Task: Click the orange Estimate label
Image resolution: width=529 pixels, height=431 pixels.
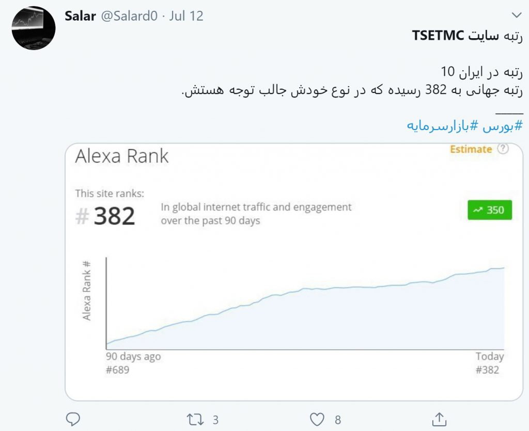Action: coord(471,149)
